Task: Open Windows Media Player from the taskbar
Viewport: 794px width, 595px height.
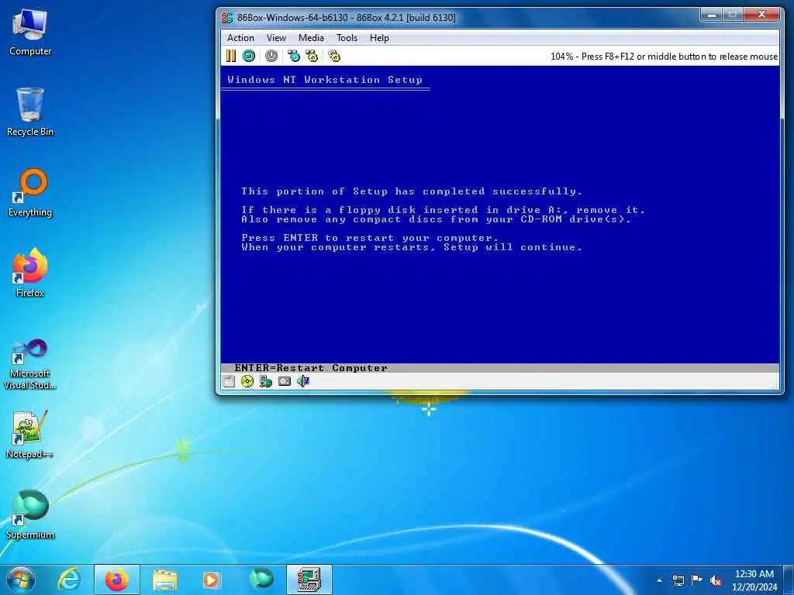Action: point(211,580)
